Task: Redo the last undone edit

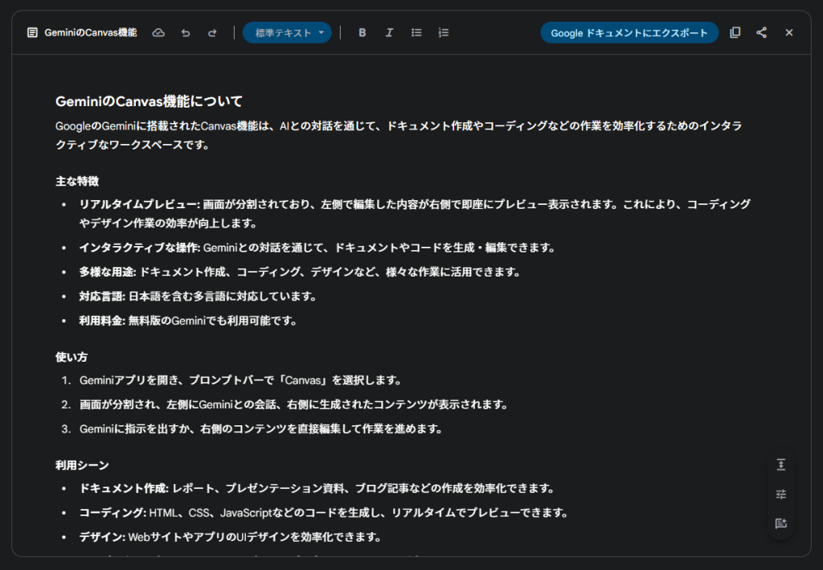Action: [212, 33]
